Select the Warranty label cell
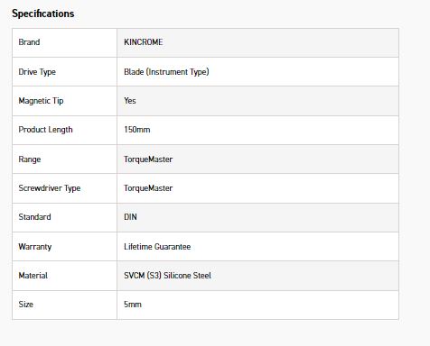 click(64, 247)
